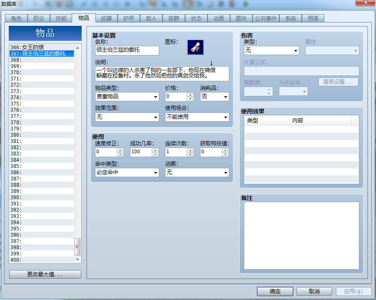Switch to the 武器 tab

pos(106,18)
